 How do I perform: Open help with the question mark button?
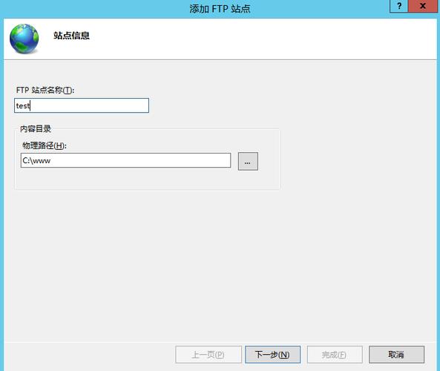tap(398, 6)
